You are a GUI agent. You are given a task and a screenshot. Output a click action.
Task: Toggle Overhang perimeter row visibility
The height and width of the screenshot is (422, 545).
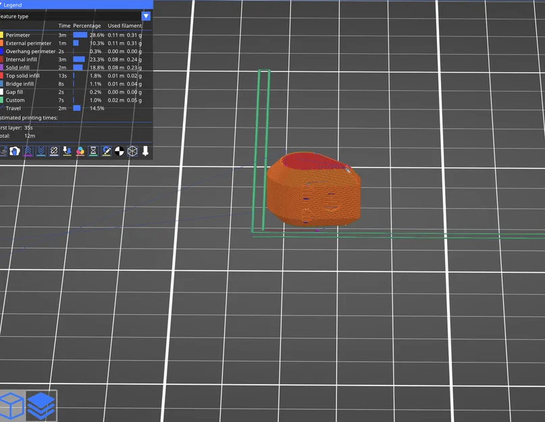pyautogui.click(x=71, y=51)
